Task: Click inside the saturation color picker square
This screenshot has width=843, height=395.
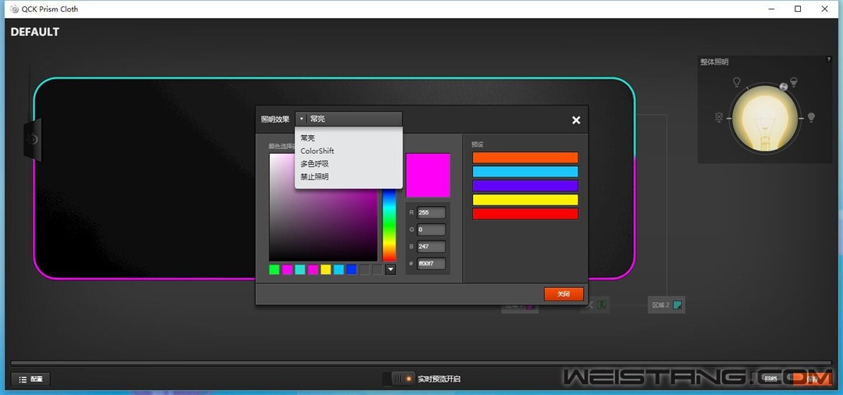Action: 323,208
